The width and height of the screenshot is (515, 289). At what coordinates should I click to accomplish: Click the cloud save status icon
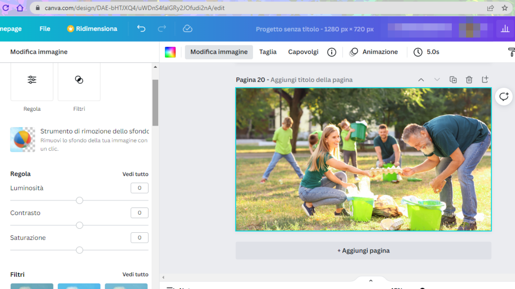click(187, 28)
